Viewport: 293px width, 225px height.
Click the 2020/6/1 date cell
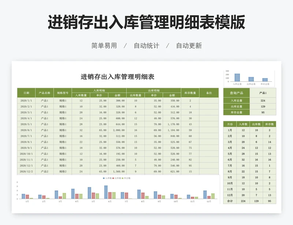click(26, 130)
